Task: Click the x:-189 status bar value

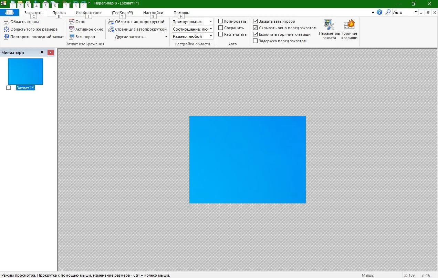Action: coord(409,275)
